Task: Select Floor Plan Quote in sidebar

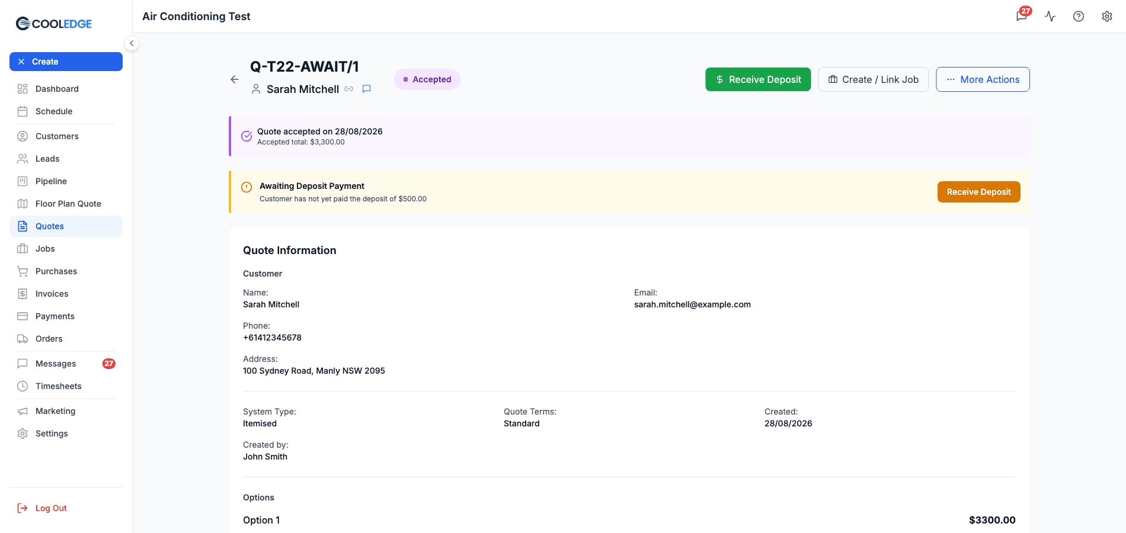Action: tap(66, 204)
